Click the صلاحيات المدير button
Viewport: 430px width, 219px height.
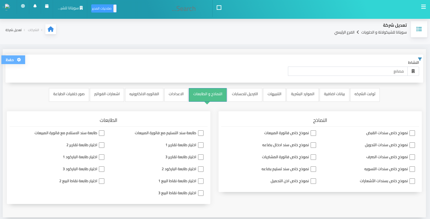tap(104, 8)
